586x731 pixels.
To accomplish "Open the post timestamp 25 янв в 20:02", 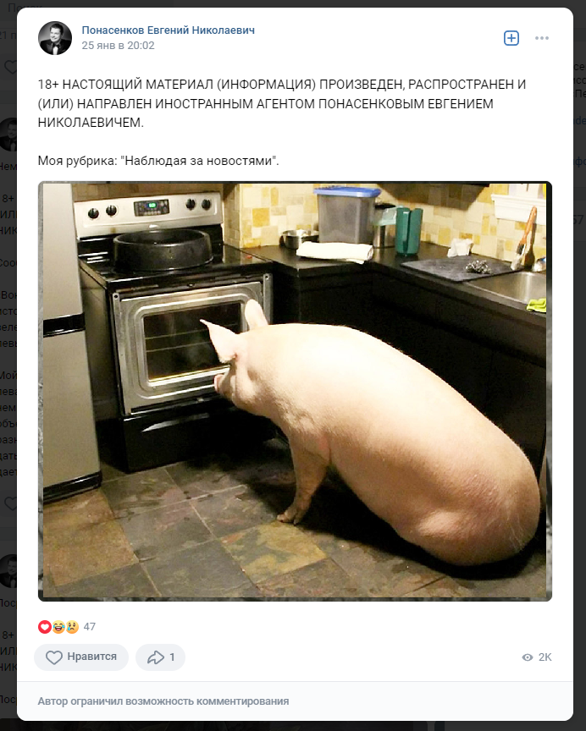I will 118,46.
